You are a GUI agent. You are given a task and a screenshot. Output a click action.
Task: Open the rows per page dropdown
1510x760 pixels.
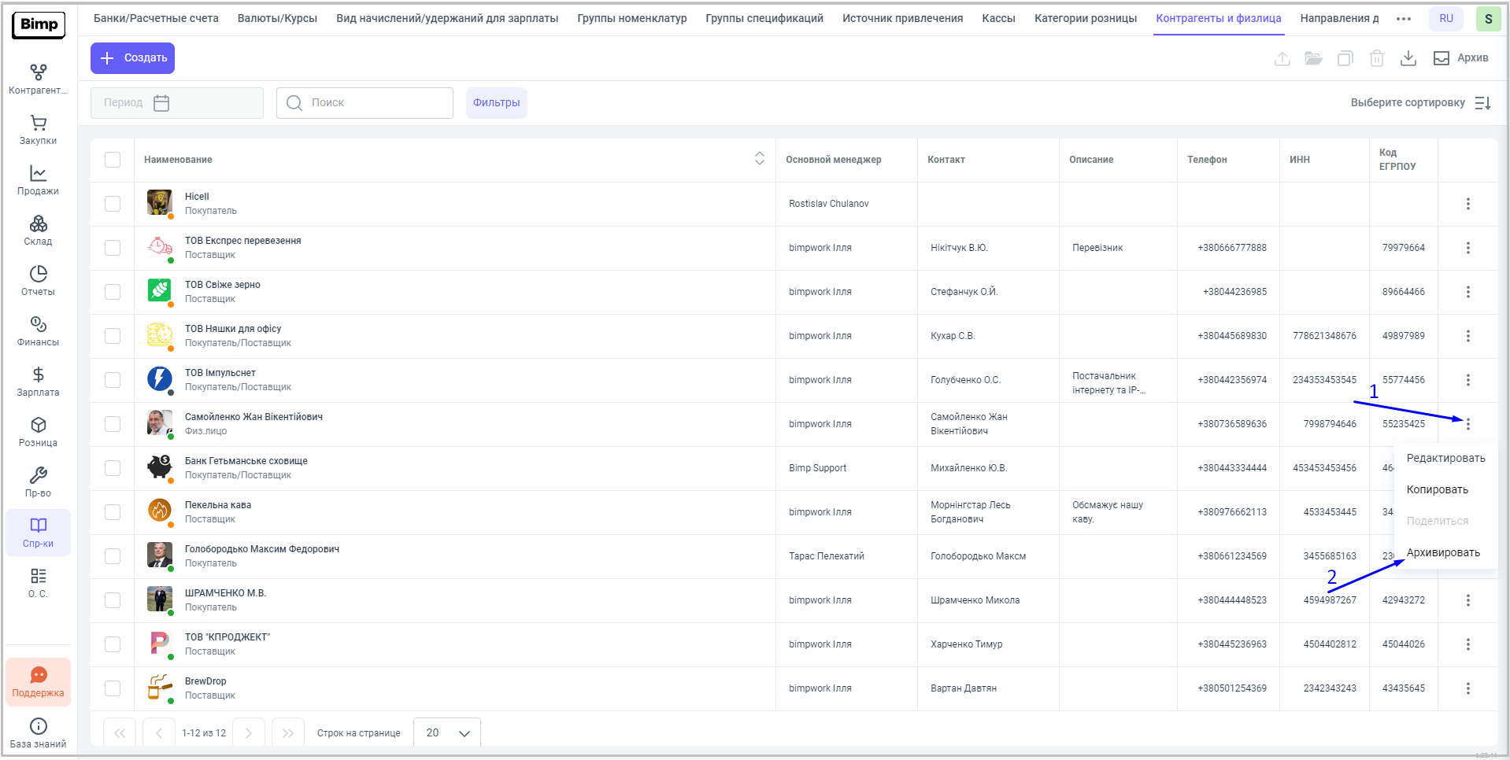(447, 732)
